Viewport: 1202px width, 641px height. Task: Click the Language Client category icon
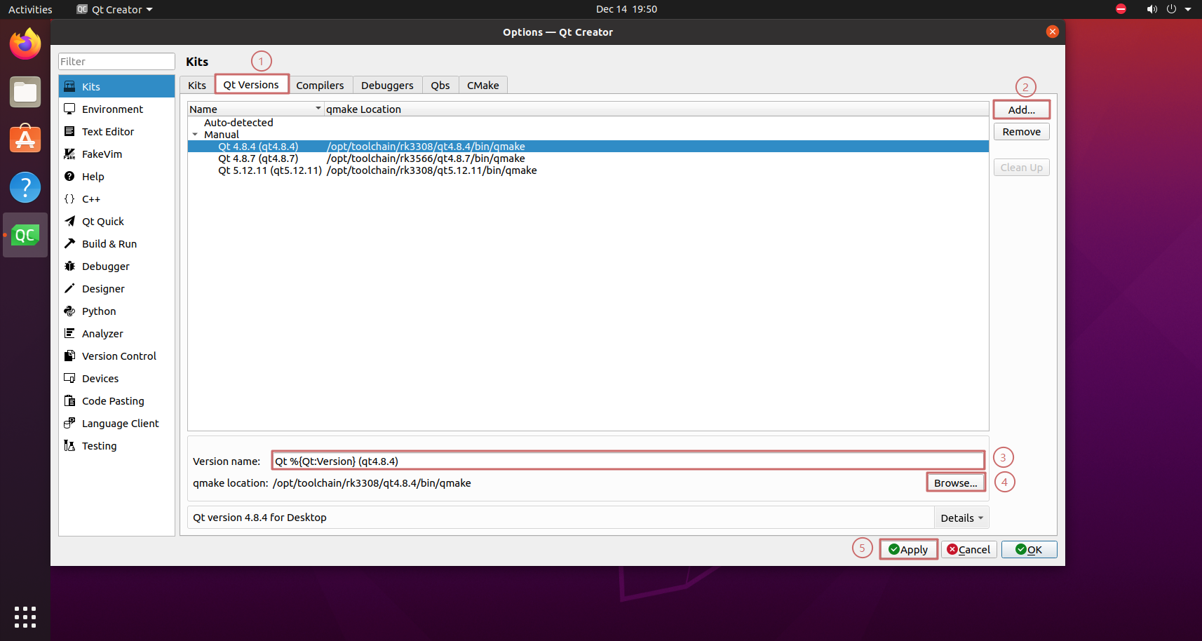pyautogui.click(x=69, y=424)
